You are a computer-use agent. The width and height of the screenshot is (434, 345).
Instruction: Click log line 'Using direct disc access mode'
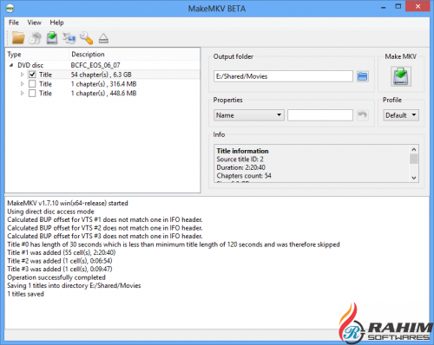[x=50, y=212]
